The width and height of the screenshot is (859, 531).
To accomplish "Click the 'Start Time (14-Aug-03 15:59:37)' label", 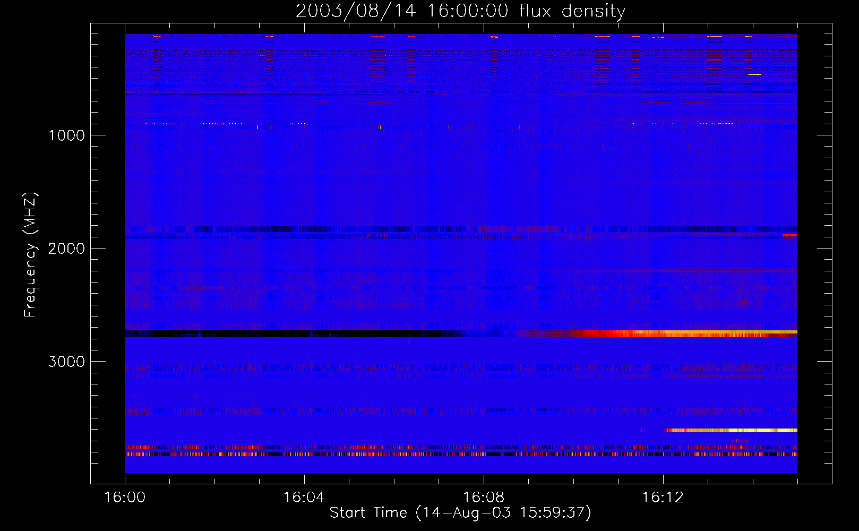I will point(460,513).
